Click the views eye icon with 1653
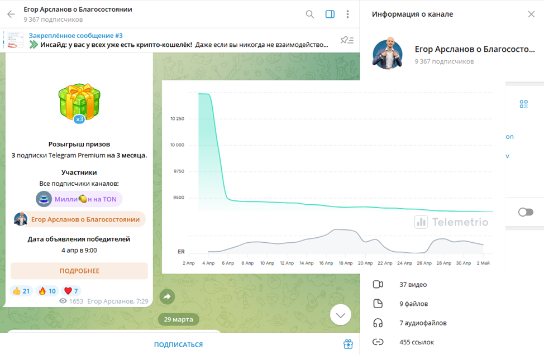Viewport: 544px width, 355px height. (63, 301)
